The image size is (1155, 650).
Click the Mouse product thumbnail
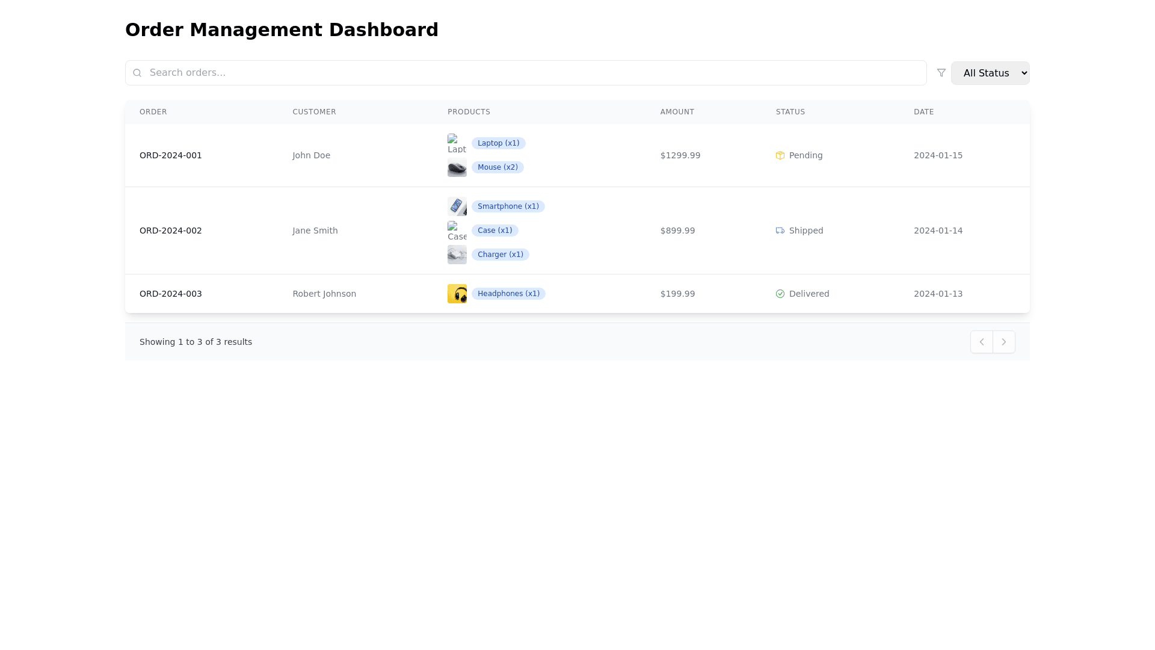(457, 167)
